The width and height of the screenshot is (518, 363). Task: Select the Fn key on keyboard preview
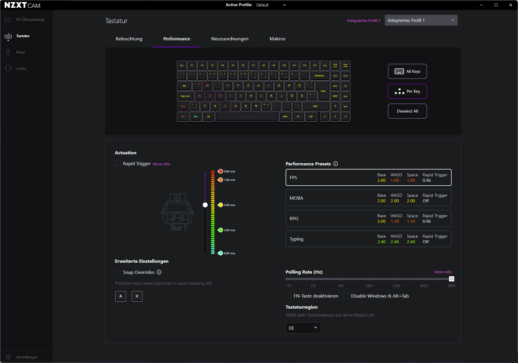click(x=298, y=117)
